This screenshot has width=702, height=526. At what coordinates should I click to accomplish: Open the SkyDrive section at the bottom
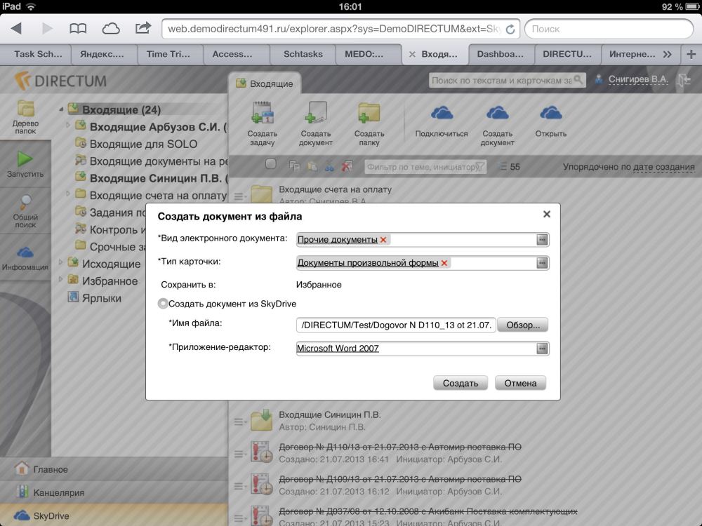click(114, 515)
